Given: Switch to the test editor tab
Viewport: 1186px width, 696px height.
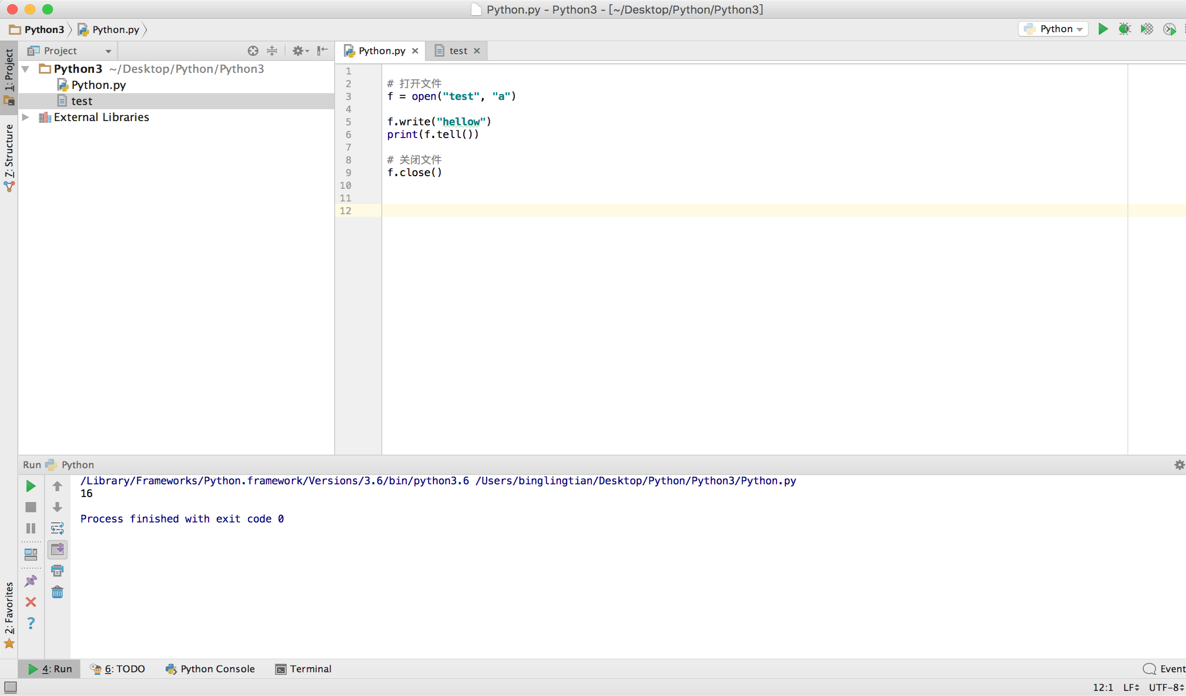Looking at the screenshot, I should click(457, 51).
